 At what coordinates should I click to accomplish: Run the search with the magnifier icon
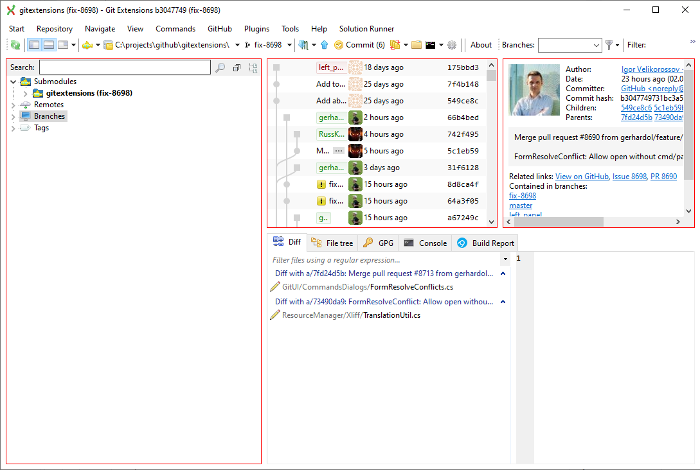[220, 67]
